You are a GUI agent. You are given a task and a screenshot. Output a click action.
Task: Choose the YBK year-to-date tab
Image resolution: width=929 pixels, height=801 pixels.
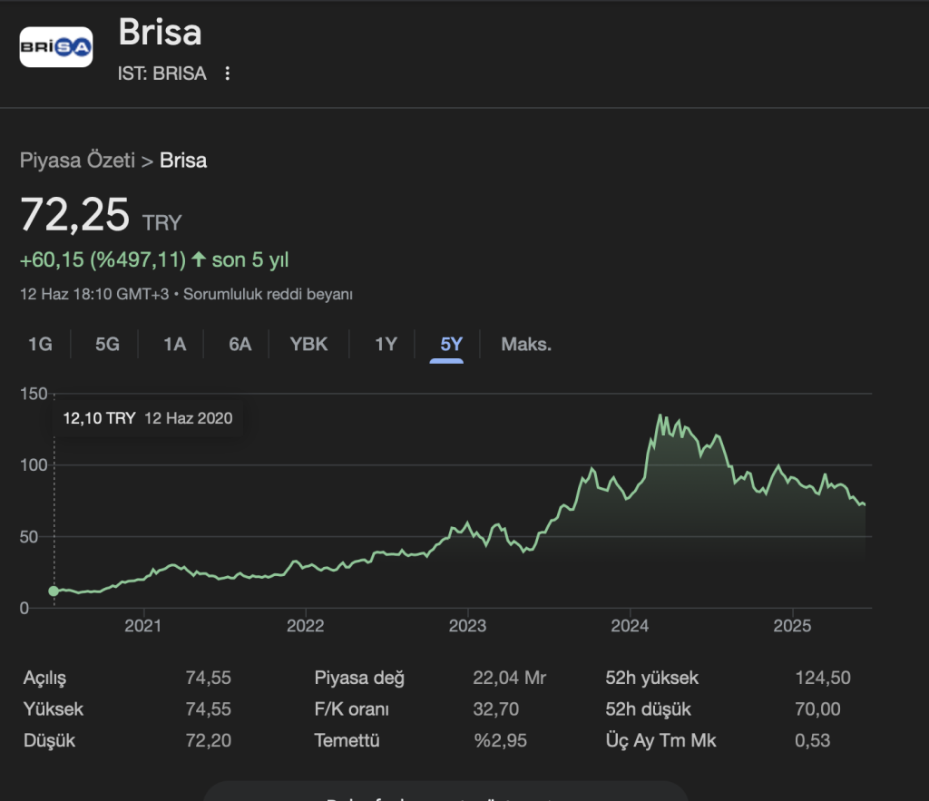pos(308,344)
